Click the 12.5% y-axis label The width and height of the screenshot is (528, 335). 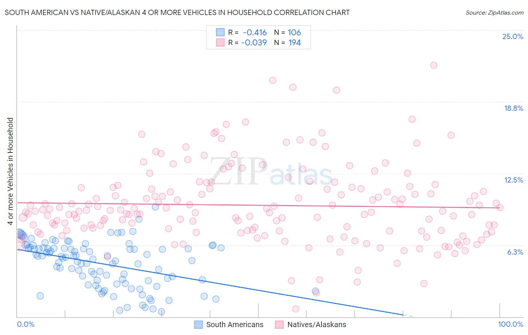[513, 180]
